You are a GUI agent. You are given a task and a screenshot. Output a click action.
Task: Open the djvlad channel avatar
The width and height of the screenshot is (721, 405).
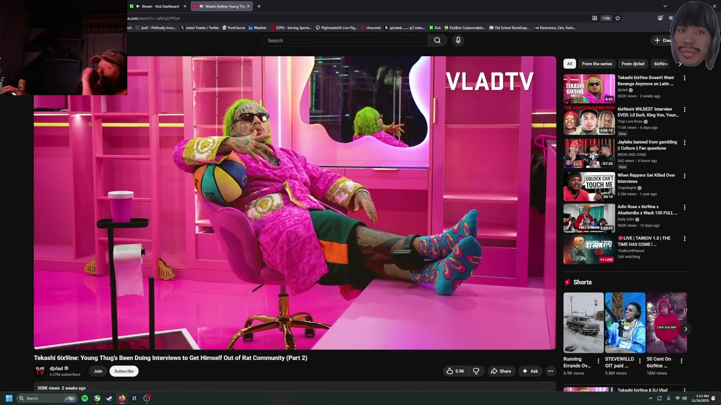[x=40, y=371]
